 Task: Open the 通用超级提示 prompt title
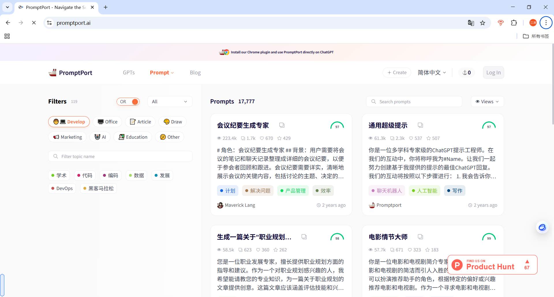388,125
